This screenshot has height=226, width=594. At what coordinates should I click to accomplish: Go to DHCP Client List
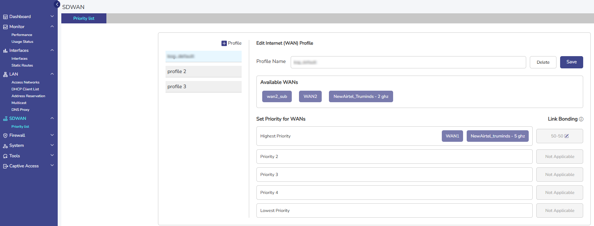point(25,89)
